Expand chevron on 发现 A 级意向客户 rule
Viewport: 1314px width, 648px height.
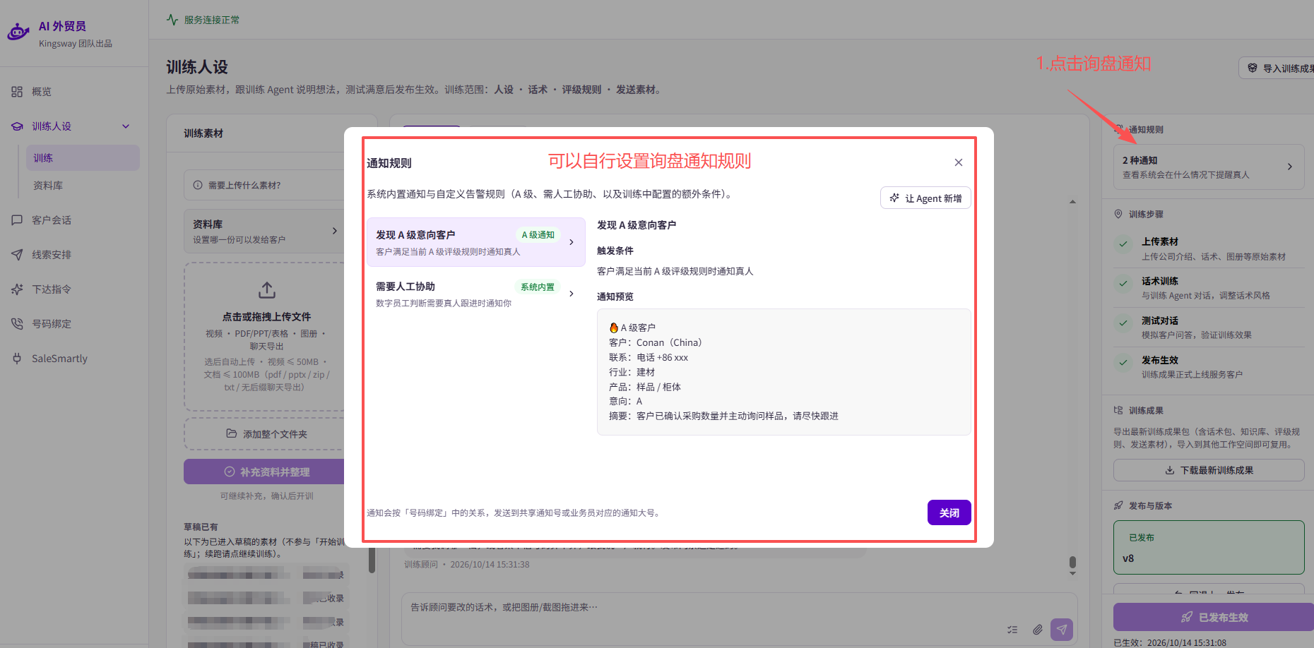pos(572,242)
